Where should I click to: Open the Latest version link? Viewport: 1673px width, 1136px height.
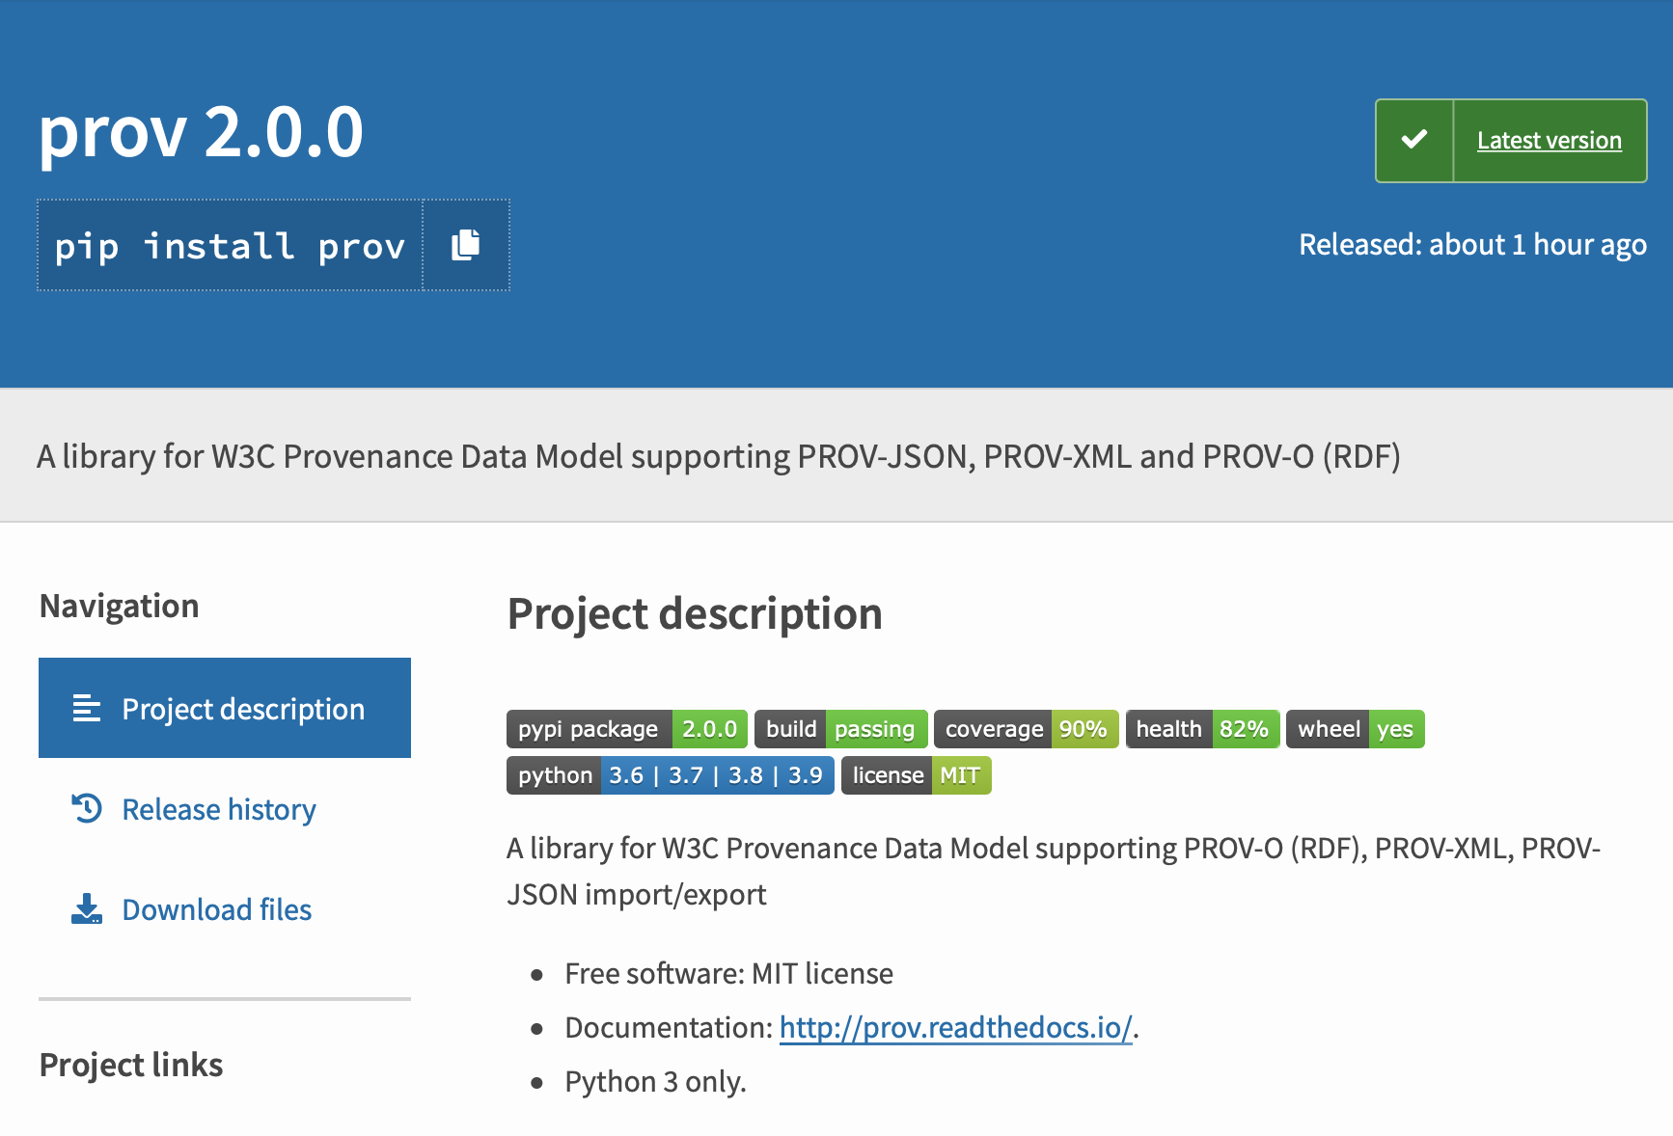tap(1549, 141)
